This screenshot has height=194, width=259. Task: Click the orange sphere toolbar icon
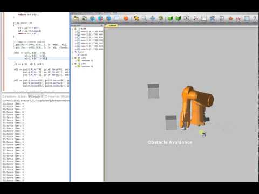[x=126, y=18]
